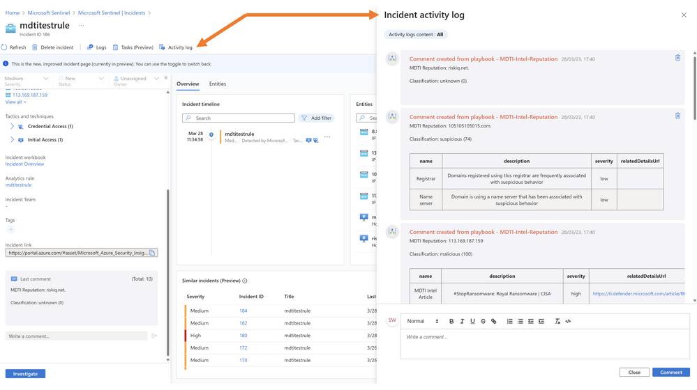Insert a bulleted list in comment
The image size is (697, 390).
point(520,321)
